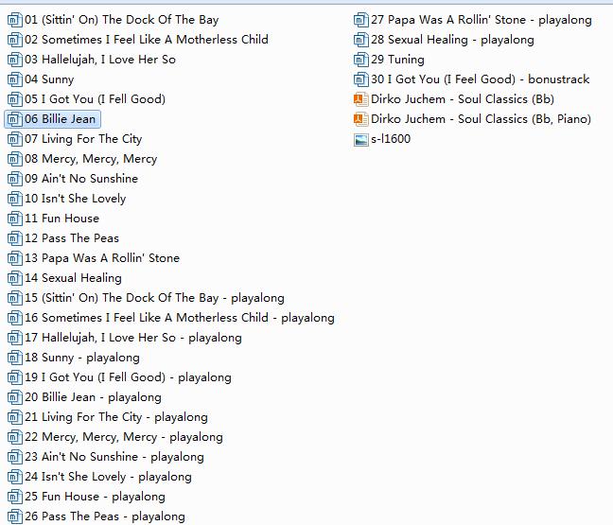This screenshot has height=525, width=613.
Task: Select file name "17 Hallelujah, I Love Her So - playalong"
Action: pyautogui.click(x=133, y=338)
